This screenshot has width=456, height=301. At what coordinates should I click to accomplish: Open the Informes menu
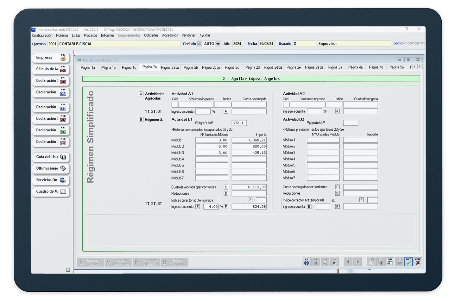pos(107,35)
